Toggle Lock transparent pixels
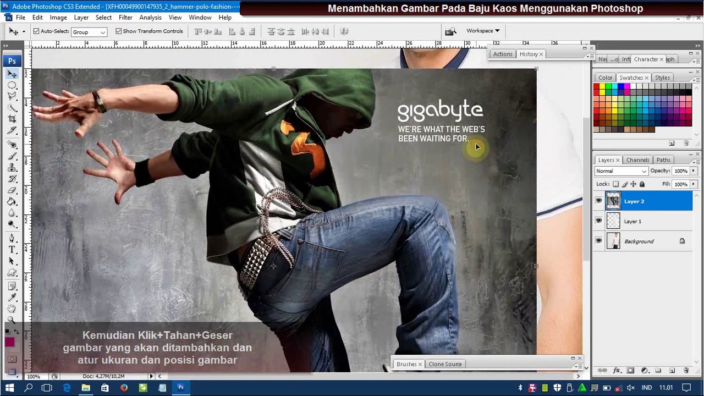Screen dimensions: 704x396 coord(615,184)
